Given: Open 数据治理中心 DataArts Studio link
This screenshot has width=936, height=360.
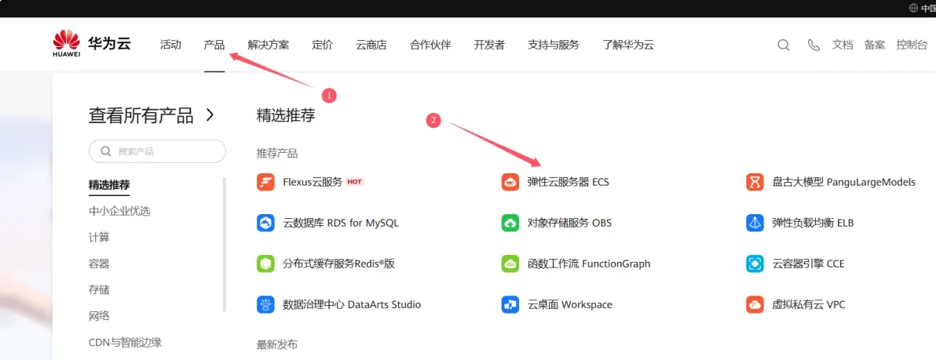Looking at the screenshot, I should [x=352, y=304].
